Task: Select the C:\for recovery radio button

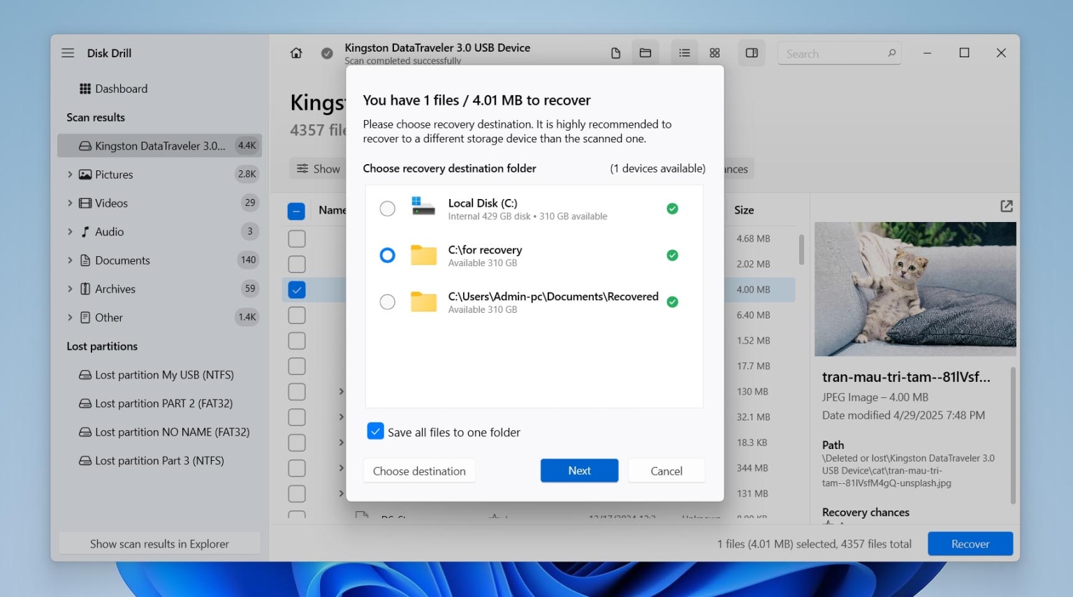Action: coord(387,256)
